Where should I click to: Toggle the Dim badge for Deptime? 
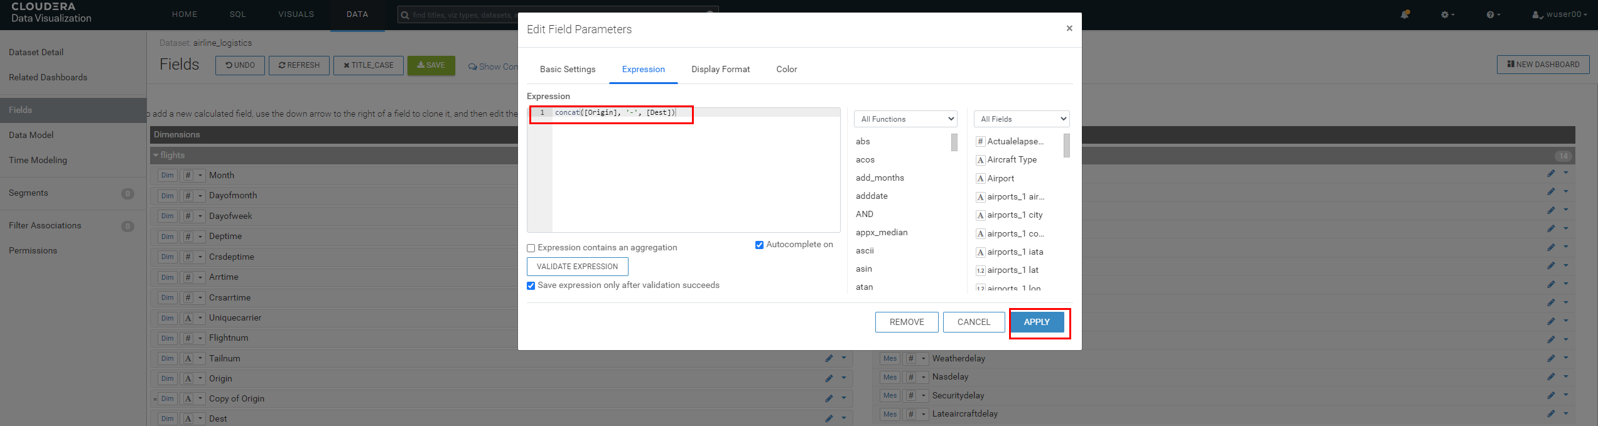point(168,237)
